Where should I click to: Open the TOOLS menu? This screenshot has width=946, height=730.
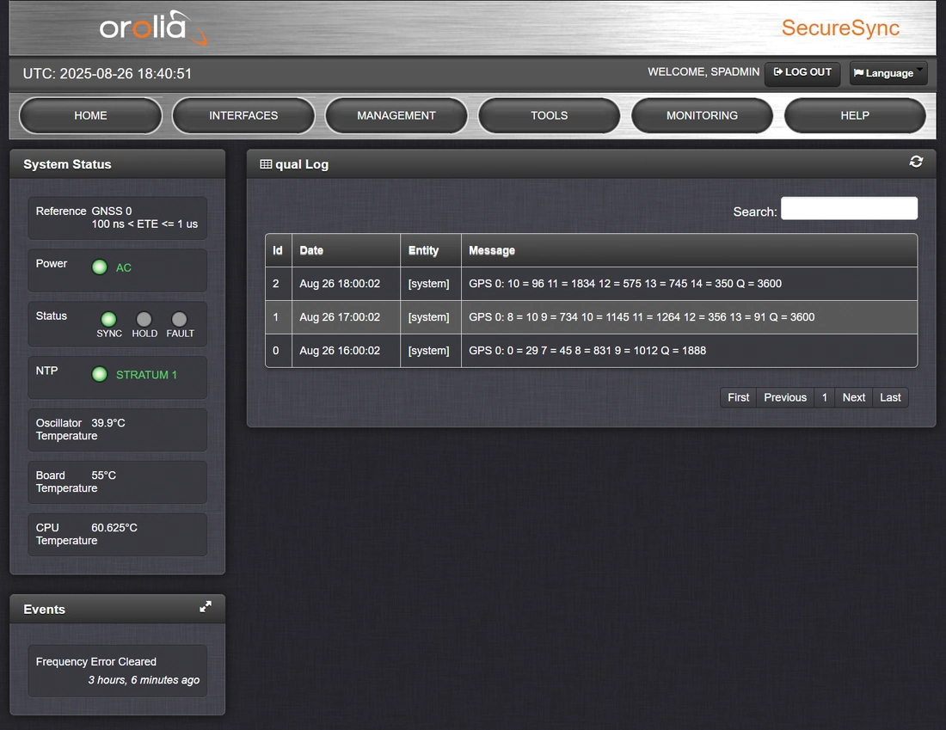coord(549,115)
